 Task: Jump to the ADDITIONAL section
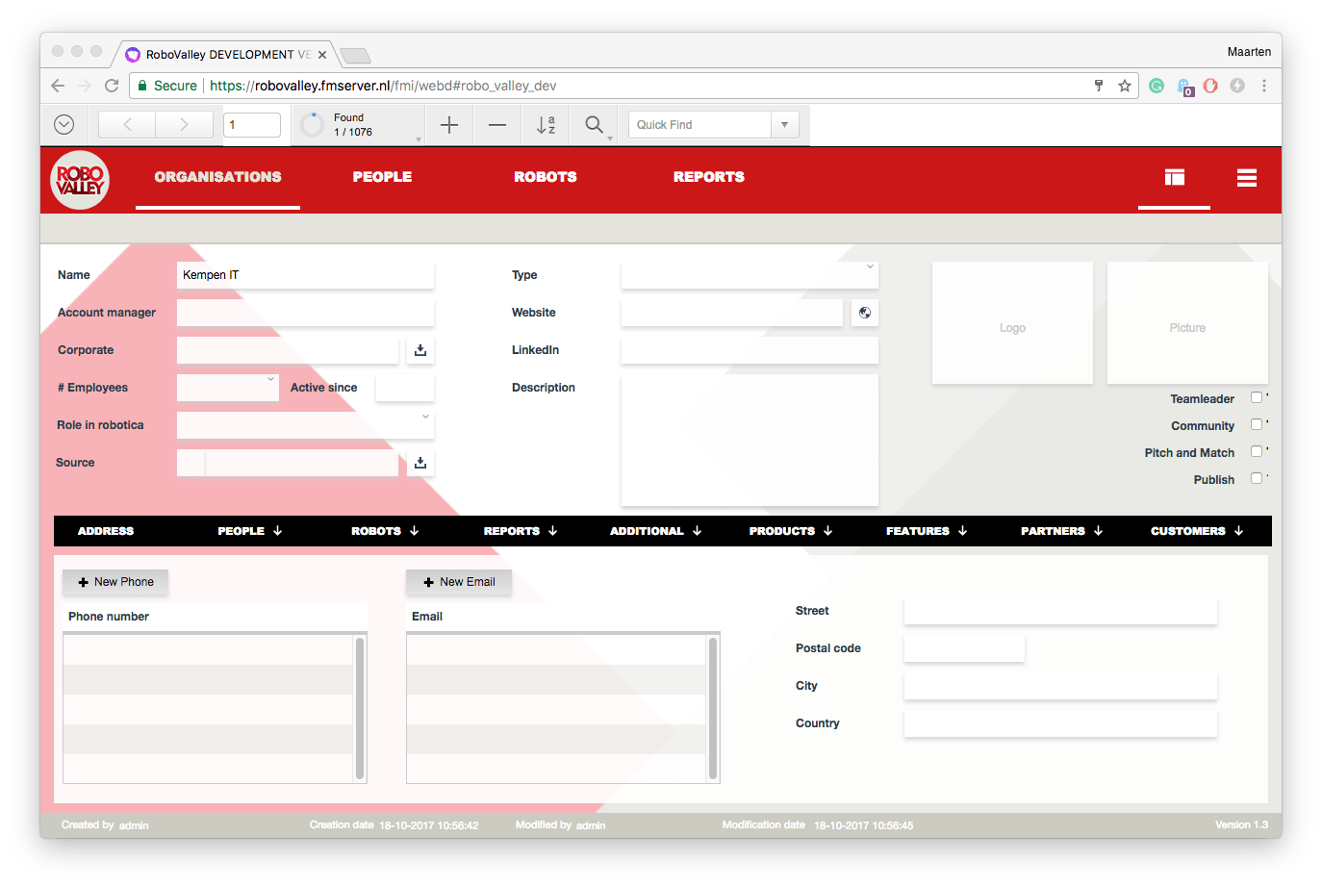tap(656, 531)
